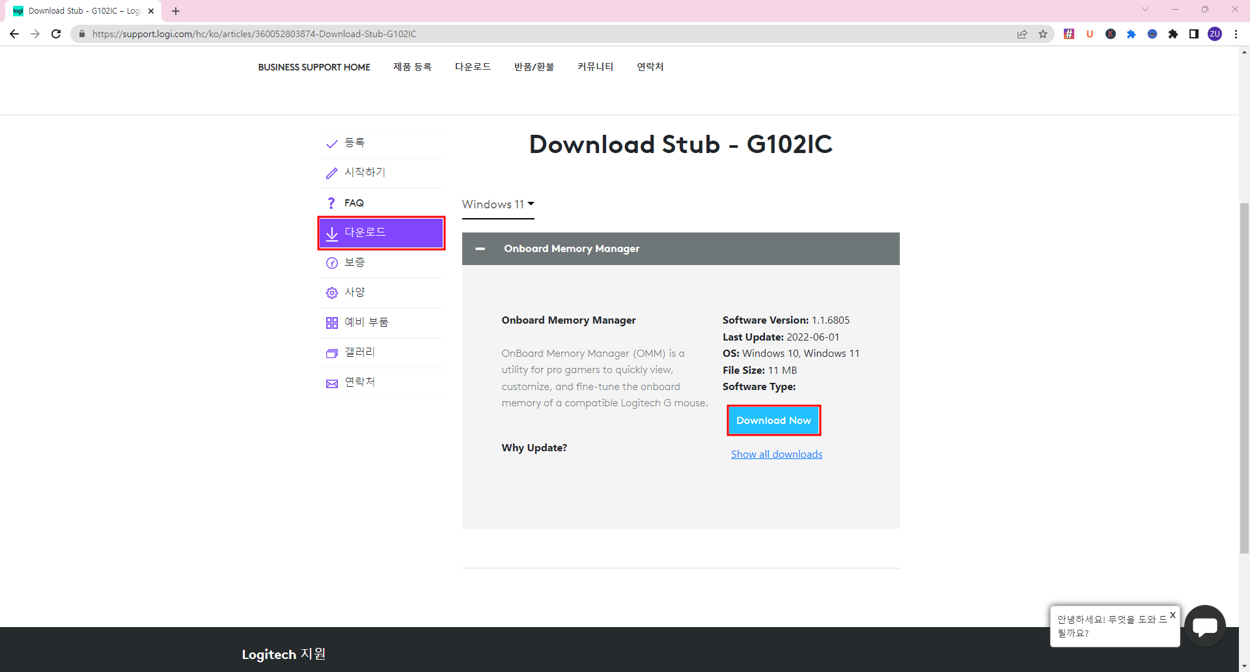1250x672 pixels.
Task: Click the Why Update? heading
Action: click(x=534, y=448)
